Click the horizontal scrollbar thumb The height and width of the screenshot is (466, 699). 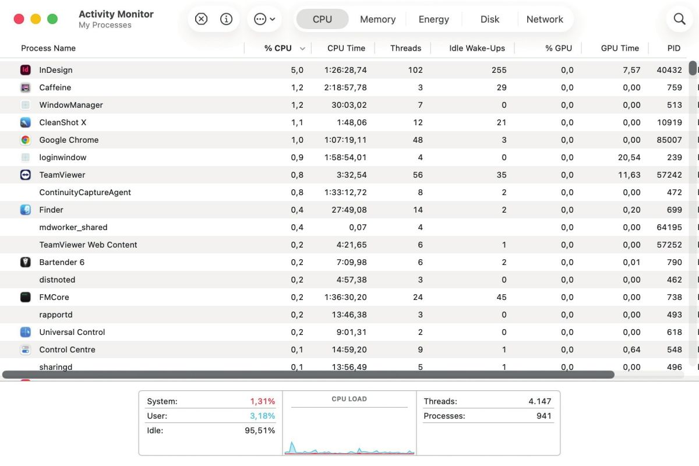click(x=308, y=375)
